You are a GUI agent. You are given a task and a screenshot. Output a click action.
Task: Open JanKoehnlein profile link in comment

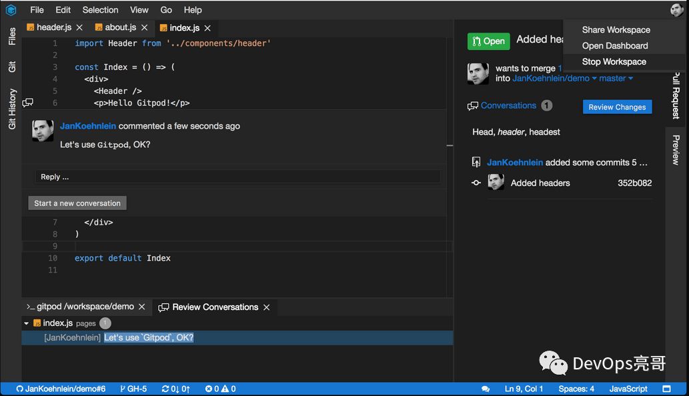coord(88,126)
